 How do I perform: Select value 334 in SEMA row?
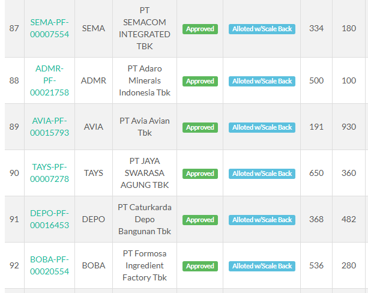tap(316, 28)
